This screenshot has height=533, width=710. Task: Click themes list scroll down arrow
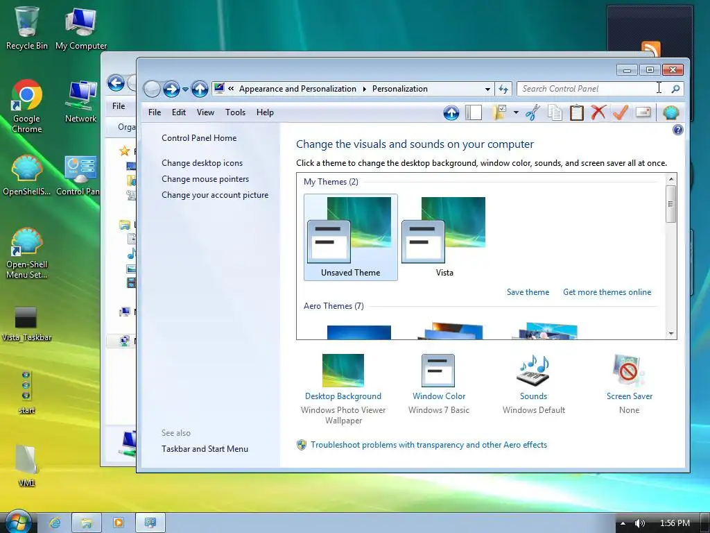click(x=671, y=334)
